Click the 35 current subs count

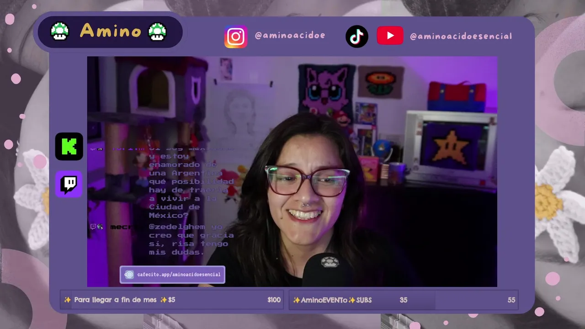click(x=403, y=300)
